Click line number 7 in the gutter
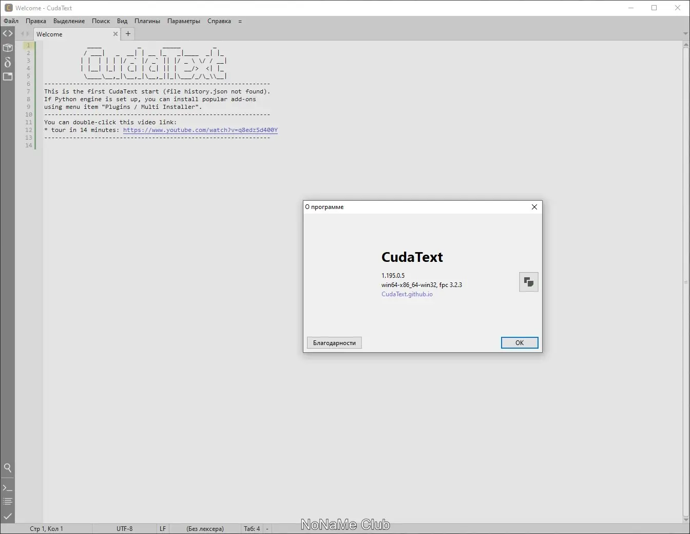 point(29,91)
